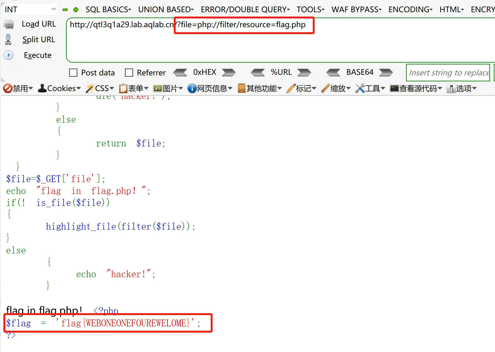The height and width of the screenshot is (352, 495).
Task: Click the %URL decode left arrow
Action: (x=258, y=73)
